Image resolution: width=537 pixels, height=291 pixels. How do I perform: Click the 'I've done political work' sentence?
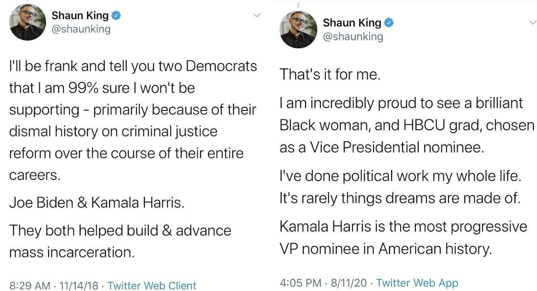400,176
